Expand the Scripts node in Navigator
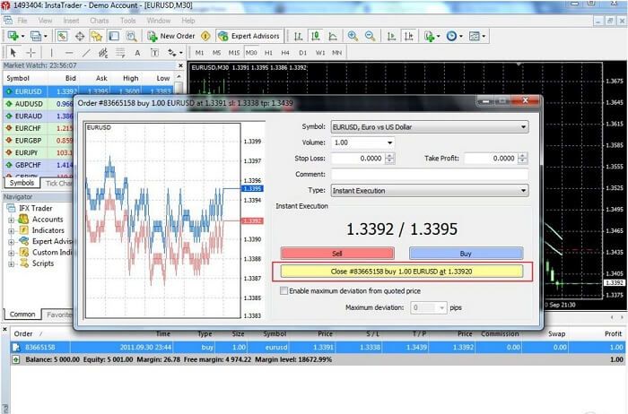 pos(11,264)
